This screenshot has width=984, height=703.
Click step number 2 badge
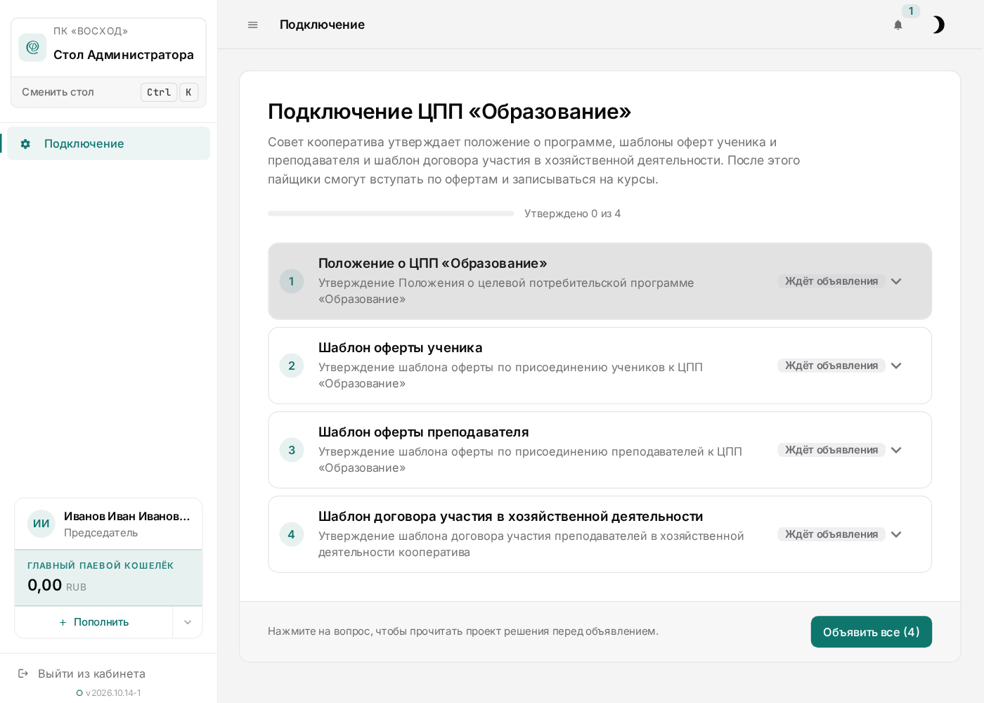coord(292,366)
